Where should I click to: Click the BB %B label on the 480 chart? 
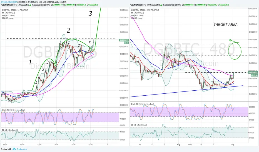139,125
